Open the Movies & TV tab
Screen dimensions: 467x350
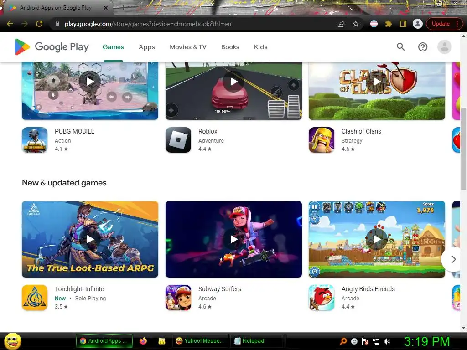click(188, 47)
